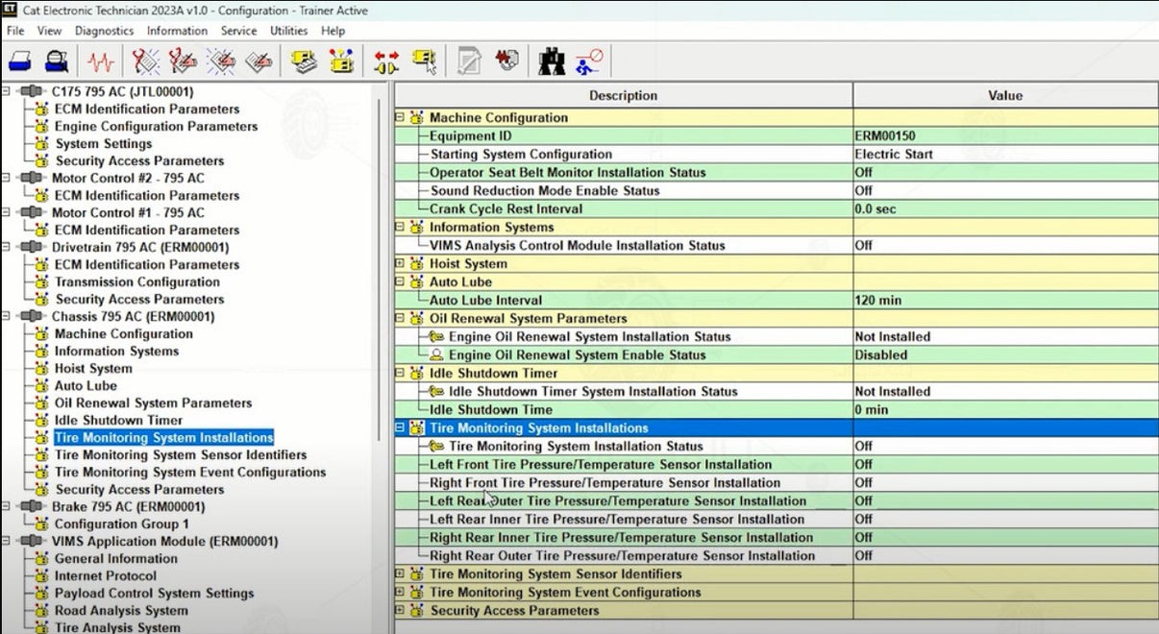The height and width of the screenshot is (634, 1159).
Task: Select Operator Seat Belt Monitor Off value
Action: point(1003,173)
